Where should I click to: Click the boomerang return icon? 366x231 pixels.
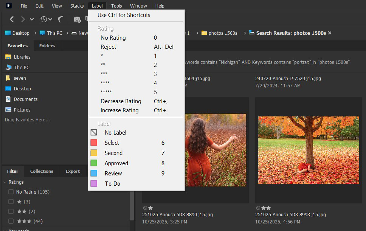point(60,19)
